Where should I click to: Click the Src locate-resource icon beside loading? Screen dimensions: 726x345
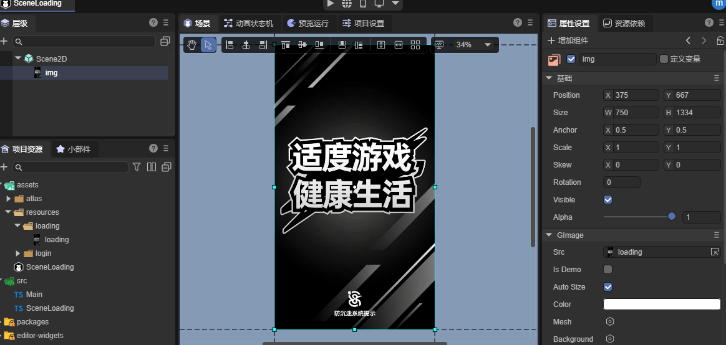click(715, 252)
